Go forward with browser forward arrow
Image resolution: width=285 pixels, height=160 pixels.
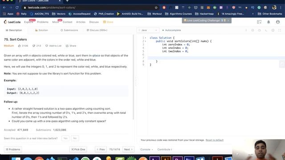(11, 8)
